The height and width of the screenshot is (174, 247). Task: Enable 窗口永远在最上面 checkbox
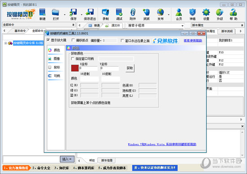pos(122,41)
